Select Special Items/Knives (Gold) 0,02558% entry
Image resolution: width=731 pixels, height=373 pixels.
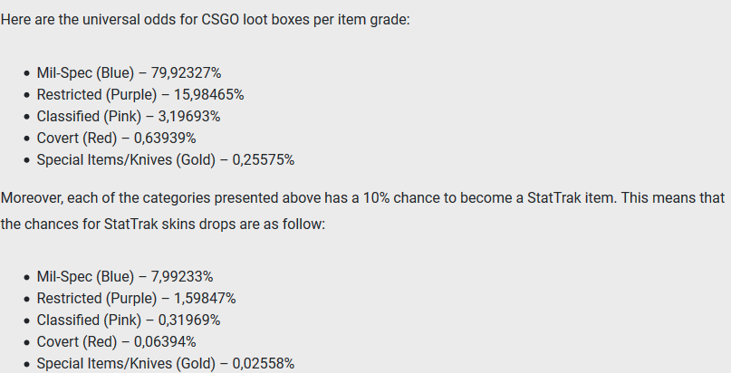pos(166,364)
